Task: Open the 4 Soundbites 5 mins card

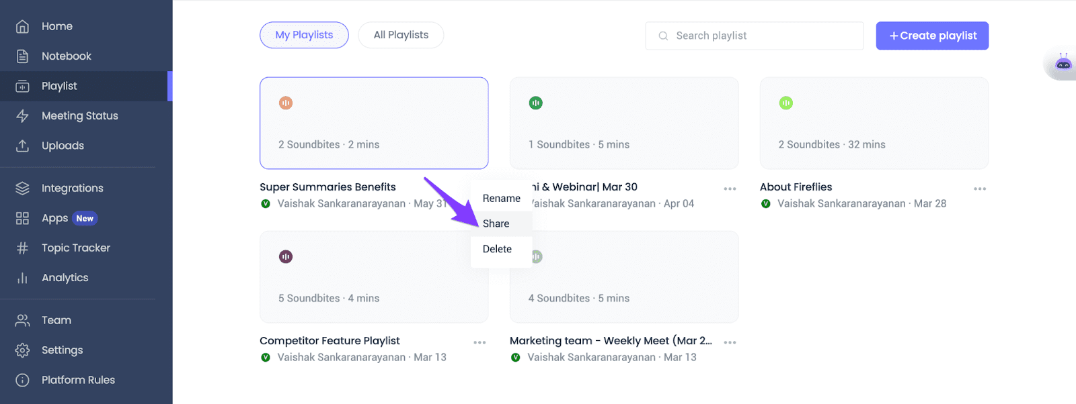Action: click(624, 276)
